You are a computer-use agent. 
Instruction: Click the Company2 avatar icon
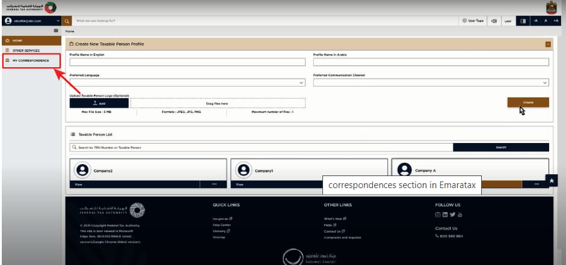point(82,170)
